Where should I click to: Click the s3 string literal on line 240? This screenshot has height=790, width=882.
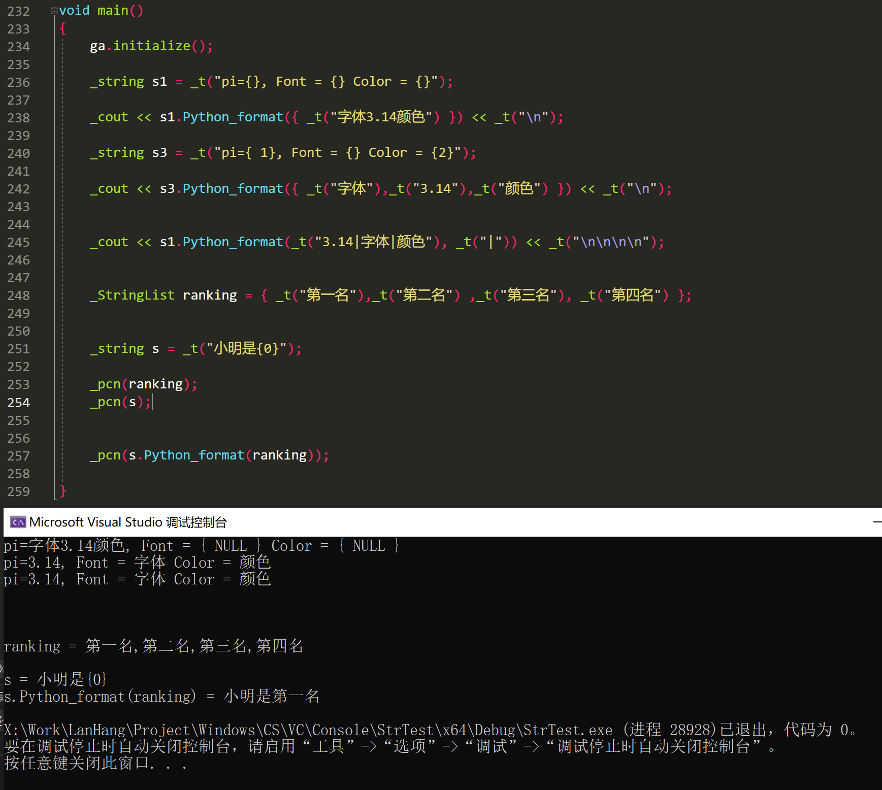tap(338, 153)
